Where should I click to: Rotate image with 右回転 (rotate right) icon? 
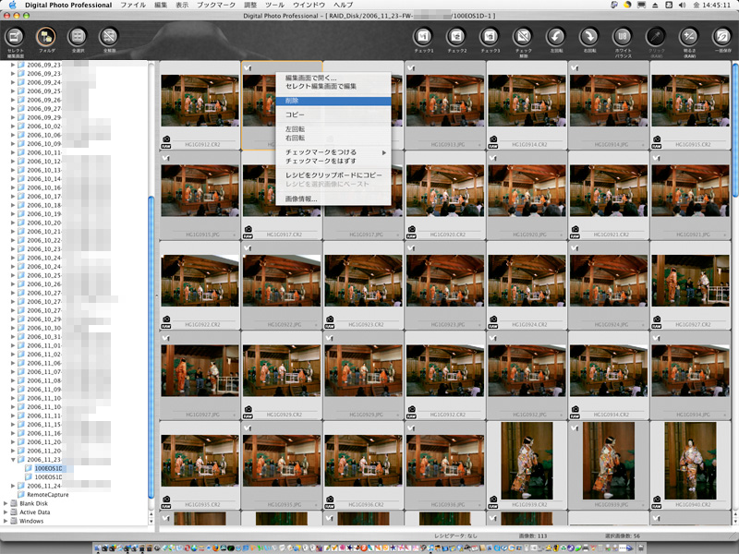[589, 37]
